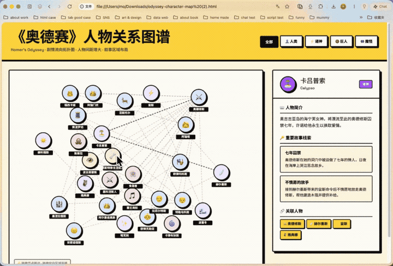
Task: Select the castle icon 墨涅拉俄斯 node
Action: point(59,204)
